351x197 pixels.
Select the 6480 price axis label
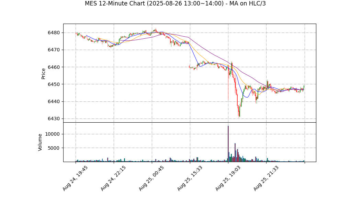(x=54, y=33)
